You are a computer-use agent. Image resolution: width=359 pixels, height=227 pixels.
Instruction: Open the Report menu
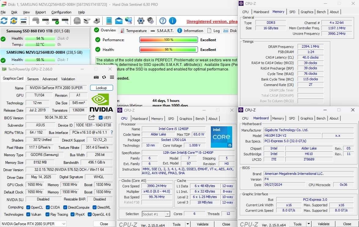point(41,12)
